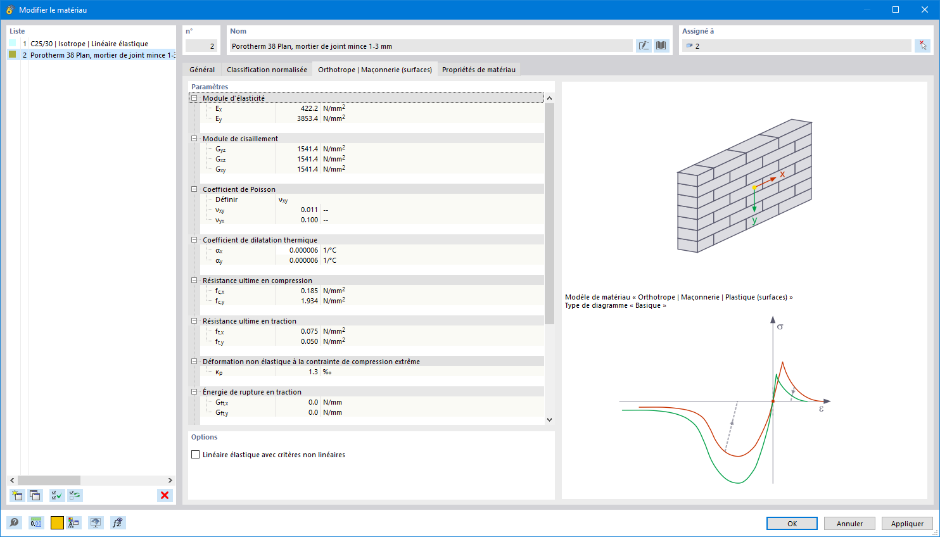Click the list horizontal scrollbar right arrow
The image size is (940, 537).
tap(170, 480)
